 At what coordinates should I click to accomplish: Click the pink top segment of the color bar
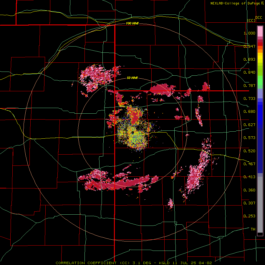[260, 31]
